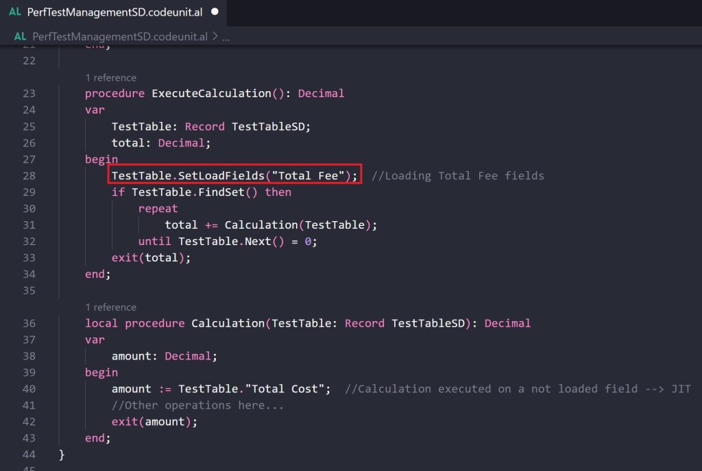Viewport: 702px width, 471px height.
Task: Click the unsaved-changes dot on the tab
Action: click(x=215, y=12)
